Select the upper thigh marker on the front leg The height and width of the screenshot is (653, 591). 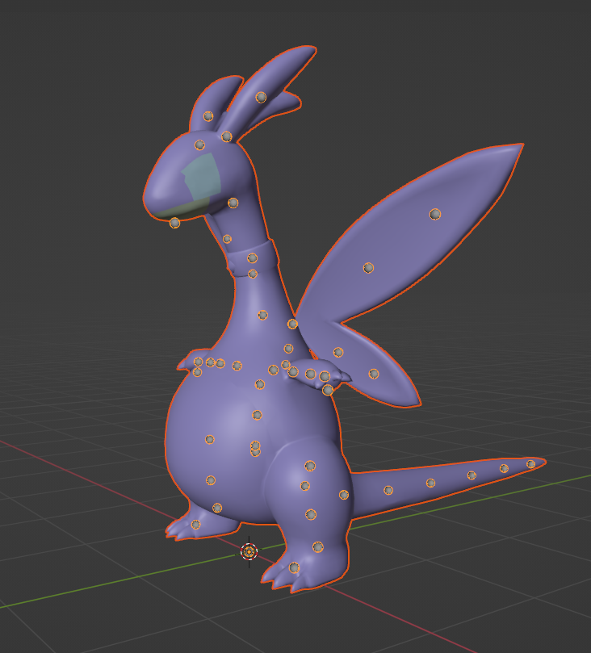click(310, 466)
